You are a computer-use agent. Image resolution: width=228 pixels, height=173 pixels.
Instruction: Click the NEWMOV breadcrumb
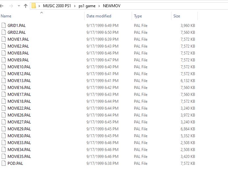112,6
